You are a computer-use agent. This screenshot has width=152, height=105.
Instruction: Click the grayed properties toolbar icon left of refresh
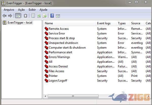33,16
